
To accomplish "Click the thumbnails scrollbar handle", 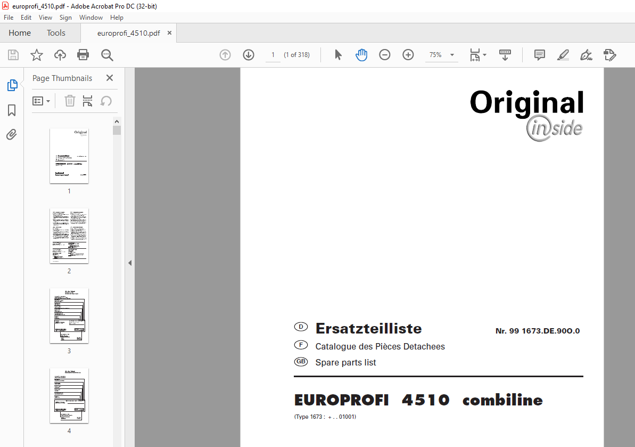I will 117,130.
